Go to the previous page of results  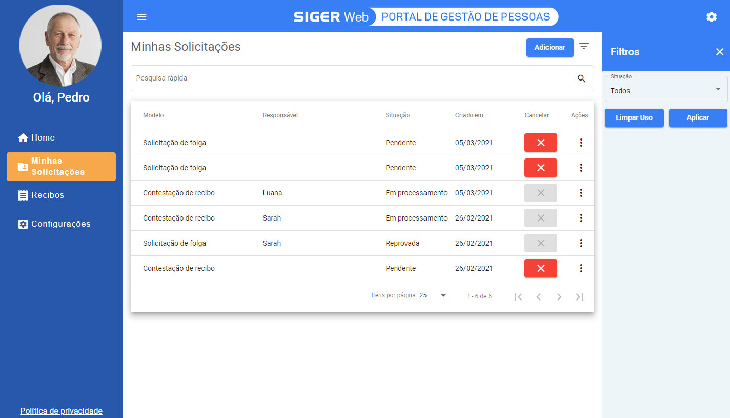539,297
